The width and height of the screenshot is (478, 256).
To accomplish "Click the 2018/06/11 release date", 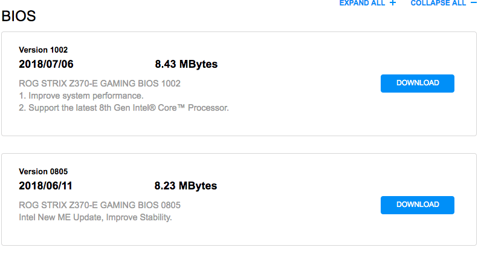I will point(46,186).
